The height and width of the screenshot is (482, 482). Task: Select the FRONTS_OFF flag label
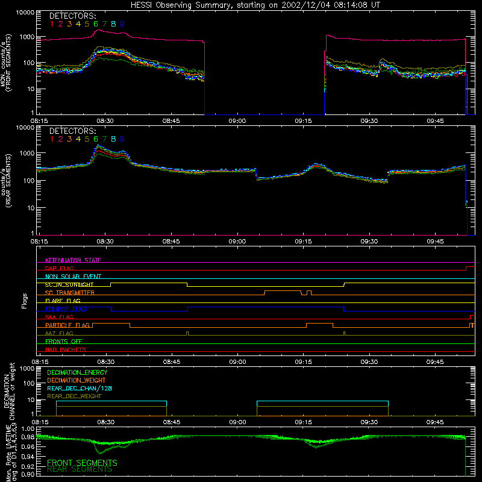tap(64, 341)
